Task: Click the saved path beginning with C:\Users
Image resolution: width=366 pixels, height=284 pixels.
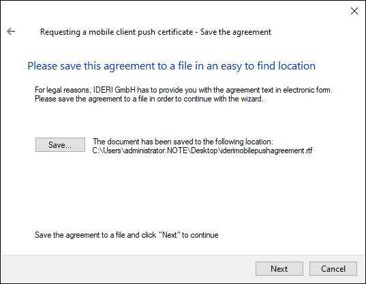Action: click(x=202, y=151)
